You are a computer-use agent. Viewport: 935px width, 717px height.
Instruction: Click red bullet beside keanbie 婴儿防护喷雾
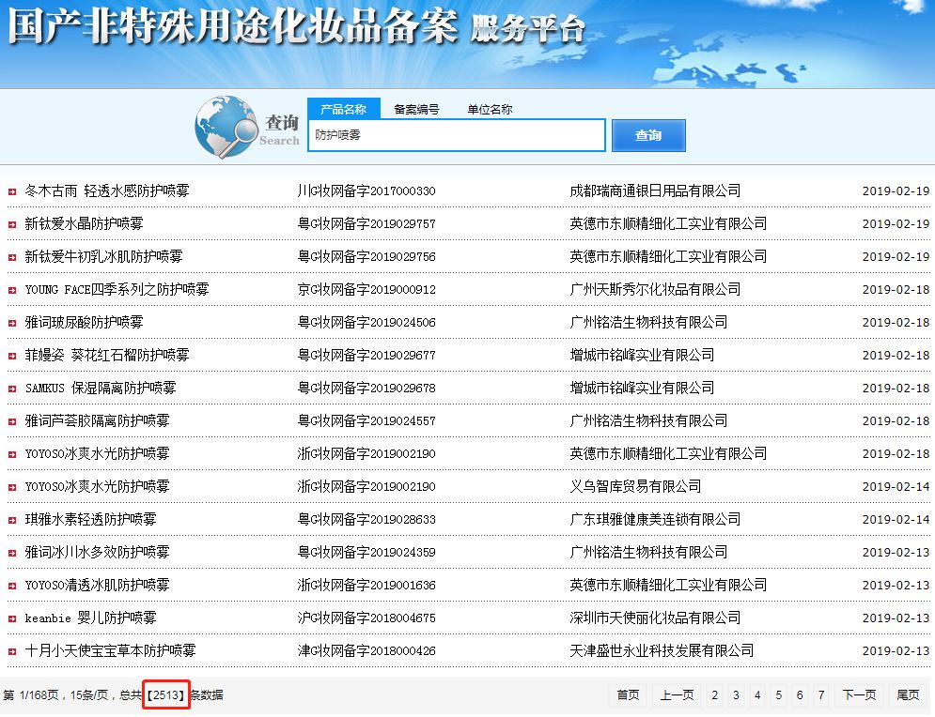12,618
